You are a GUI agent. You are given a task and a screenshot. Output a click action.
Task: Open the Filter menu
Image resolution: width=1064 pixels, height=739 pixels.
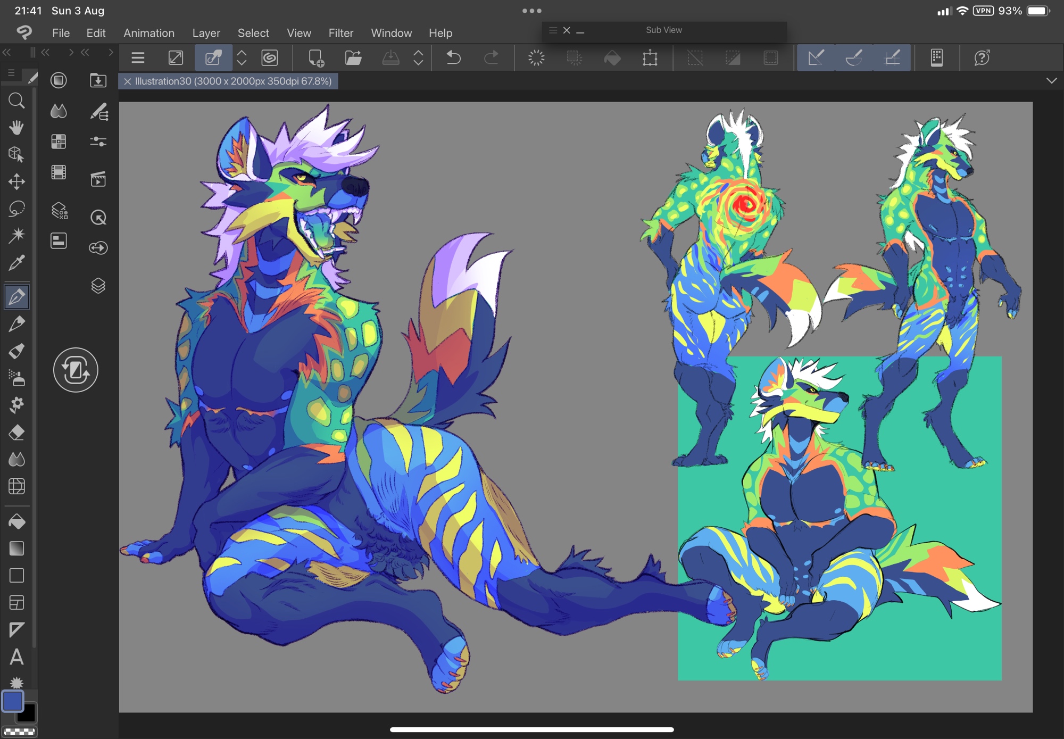pos(340,33)
